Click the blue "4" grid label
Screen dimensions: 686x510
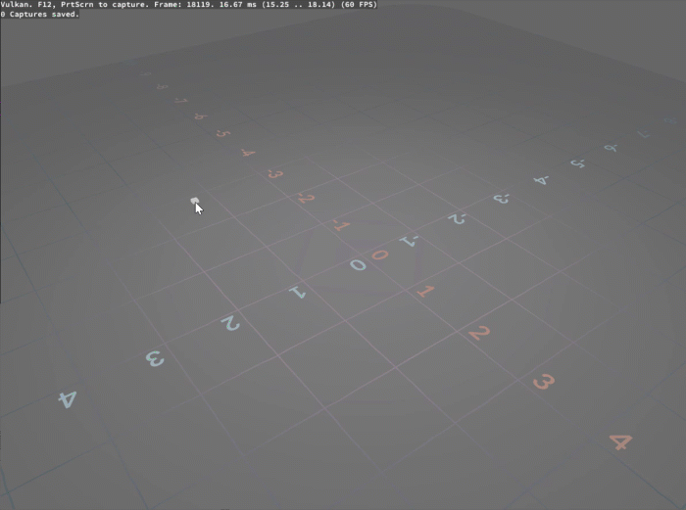click(x=69, y=399)
